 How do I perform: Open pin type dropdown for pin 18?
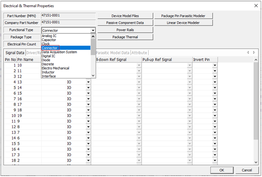point(88,160)
